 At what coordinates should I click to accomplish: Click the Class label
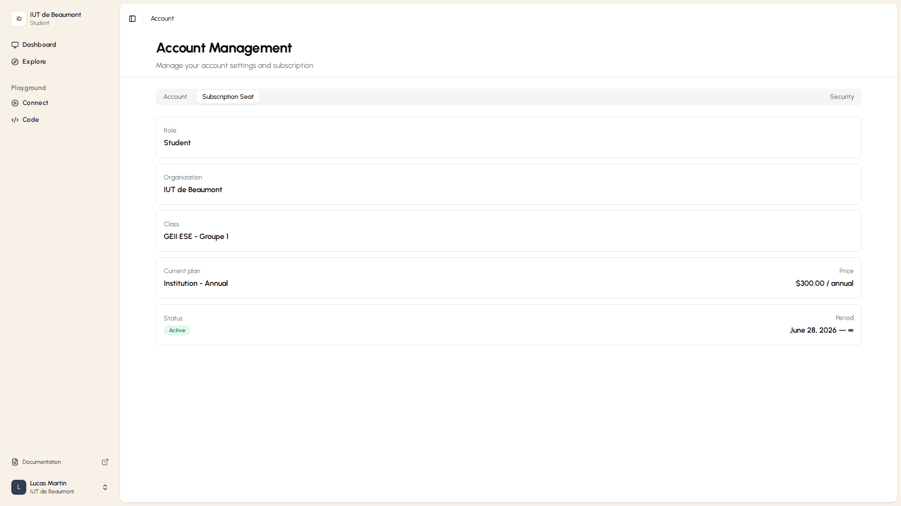[171, 224]
